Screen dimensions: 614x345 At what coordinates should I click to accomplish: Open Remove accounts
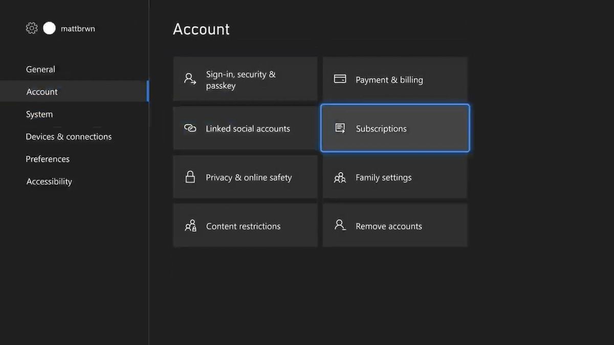(394, 225)
